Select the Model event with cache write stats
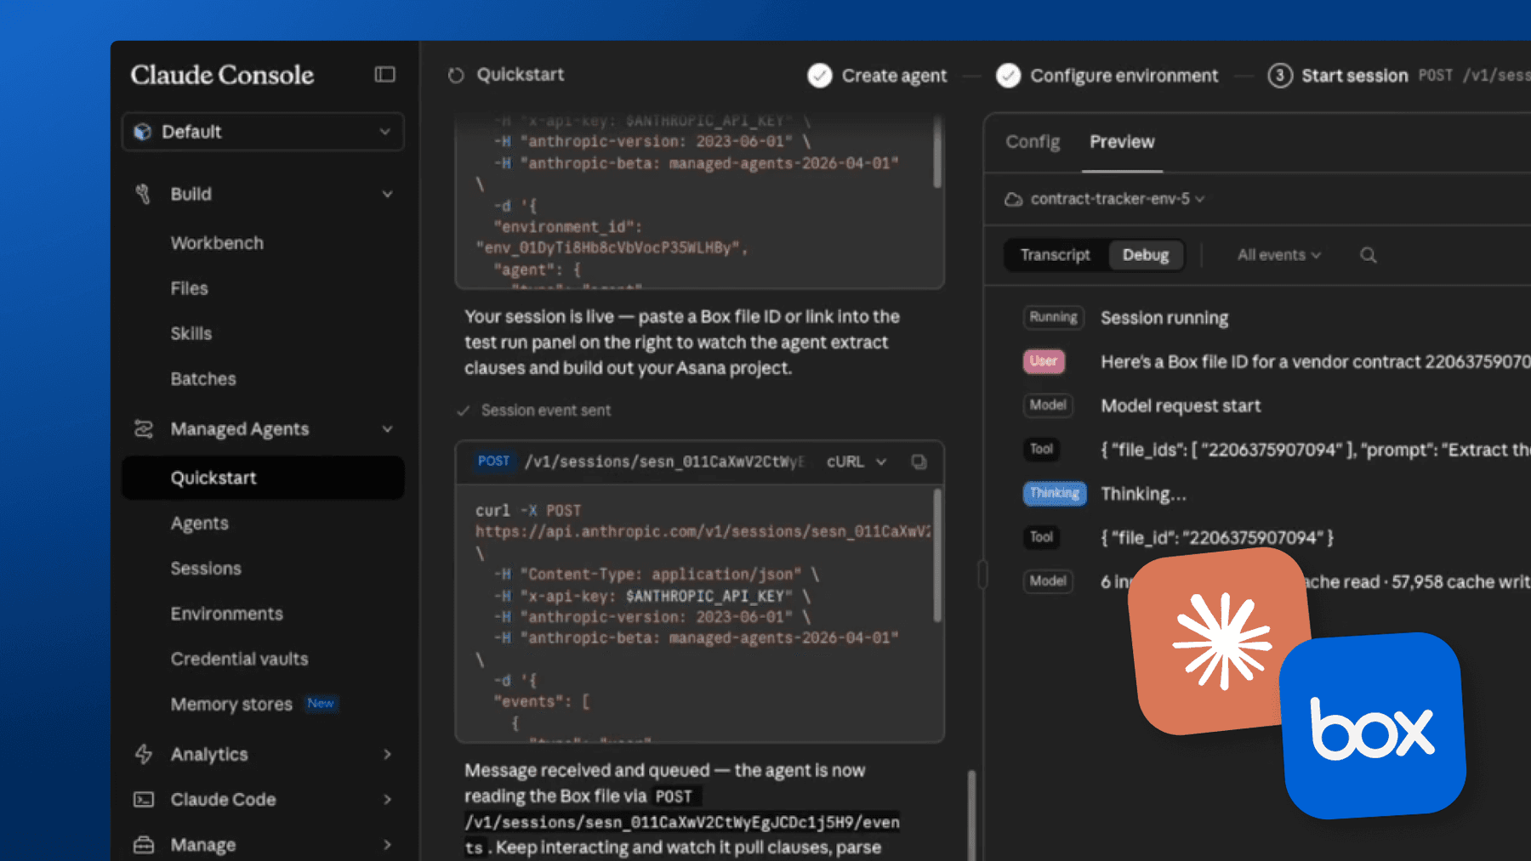This screenshot has height=861, width=1531. pyautogui.click(x=1276, y=581)
